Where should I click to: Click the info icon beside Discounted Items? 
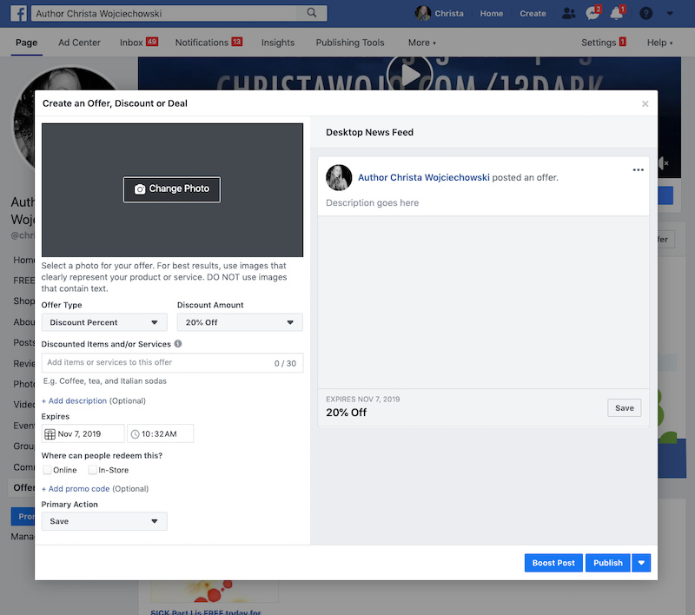(178, 344)
